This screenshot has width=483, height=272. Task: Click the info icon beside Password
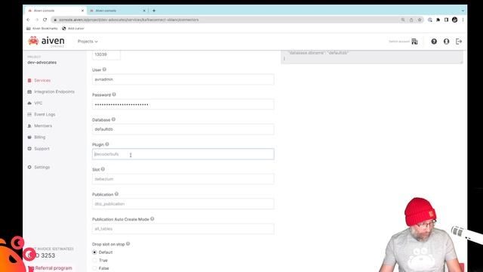pos(114,94)
